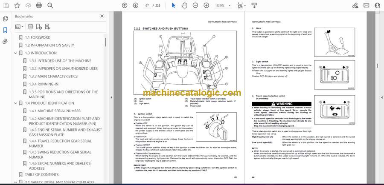Click the light switch illustration

334,75
